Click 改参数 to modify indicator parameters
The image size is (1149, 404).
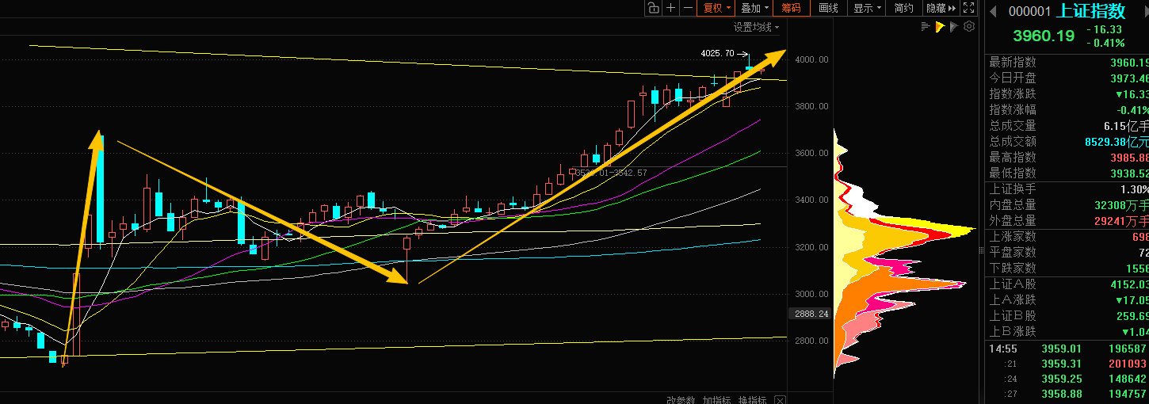tap(680, 400)
